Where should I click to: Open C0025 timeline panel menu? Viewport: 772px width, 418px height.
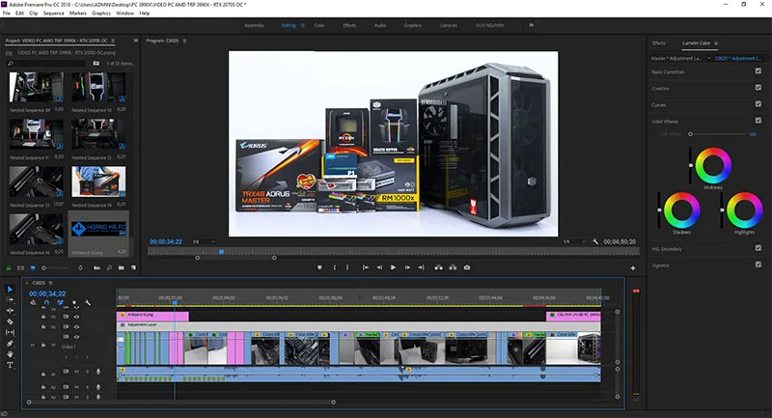50,283
